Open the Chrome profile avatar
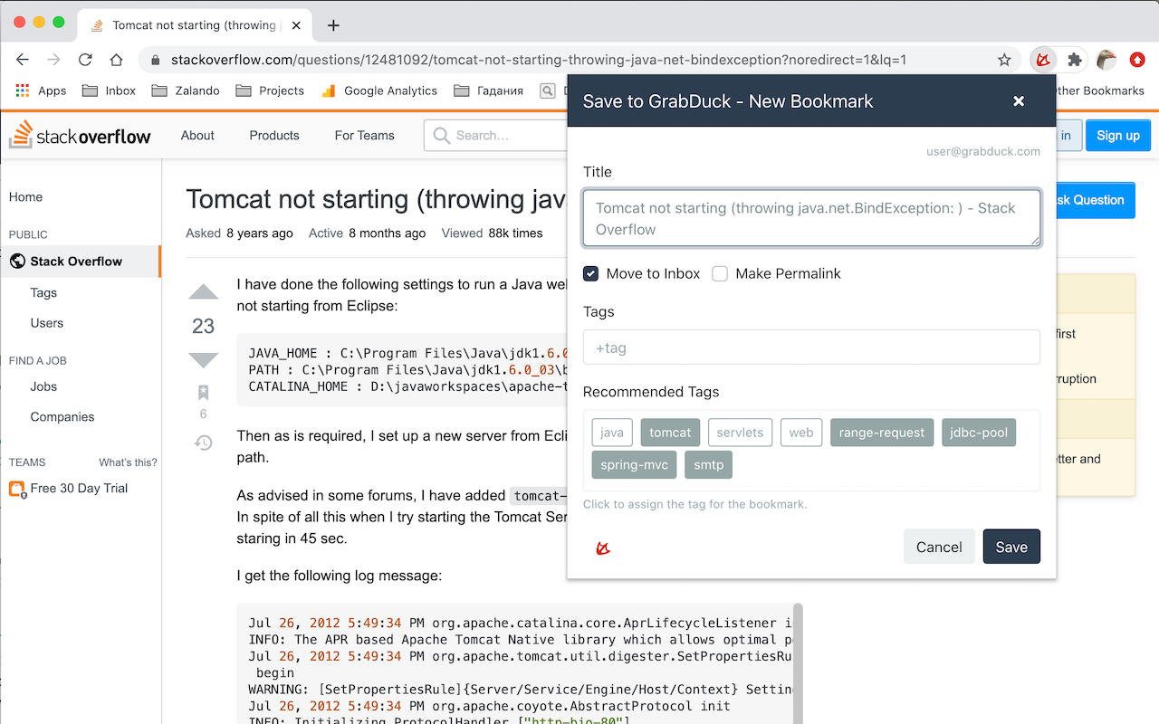1159x724 pixels. coord(1106,60)
